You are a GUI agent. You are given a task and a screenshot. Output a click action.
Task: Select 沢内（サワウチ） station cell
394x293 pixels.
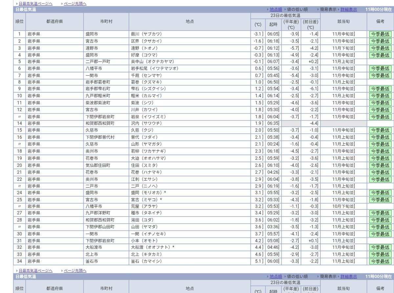point(190,123)
